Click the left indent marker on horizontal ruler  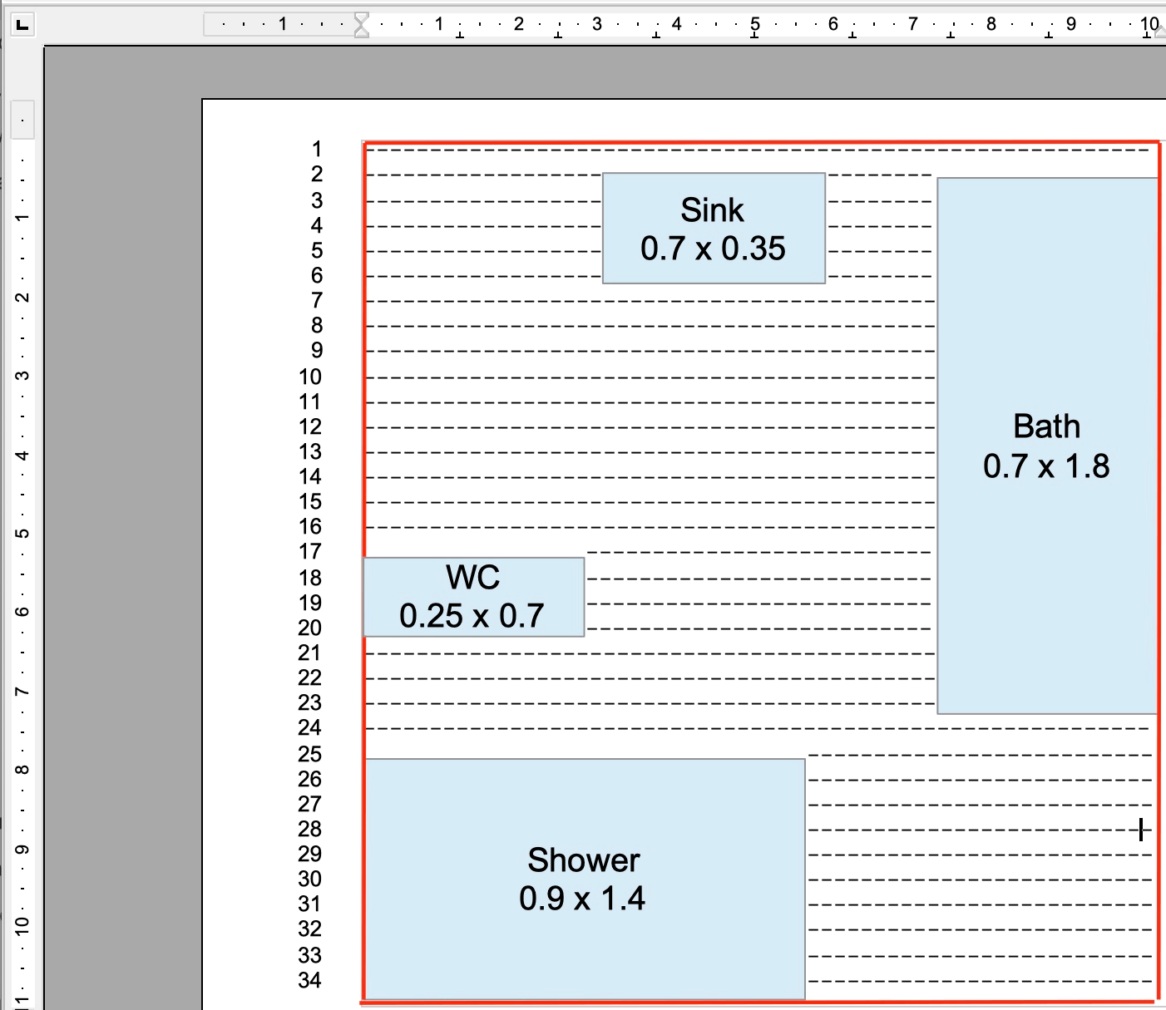pyautogui.click(x=361, y=25)
